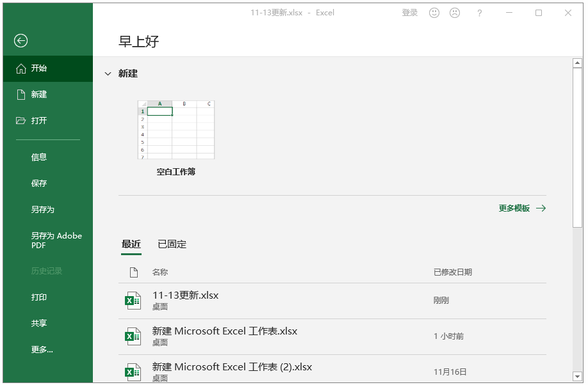This screenshot has width=588, height=385.
Task: Click 打开 label in the sidebar
Action: coord(39,121)
